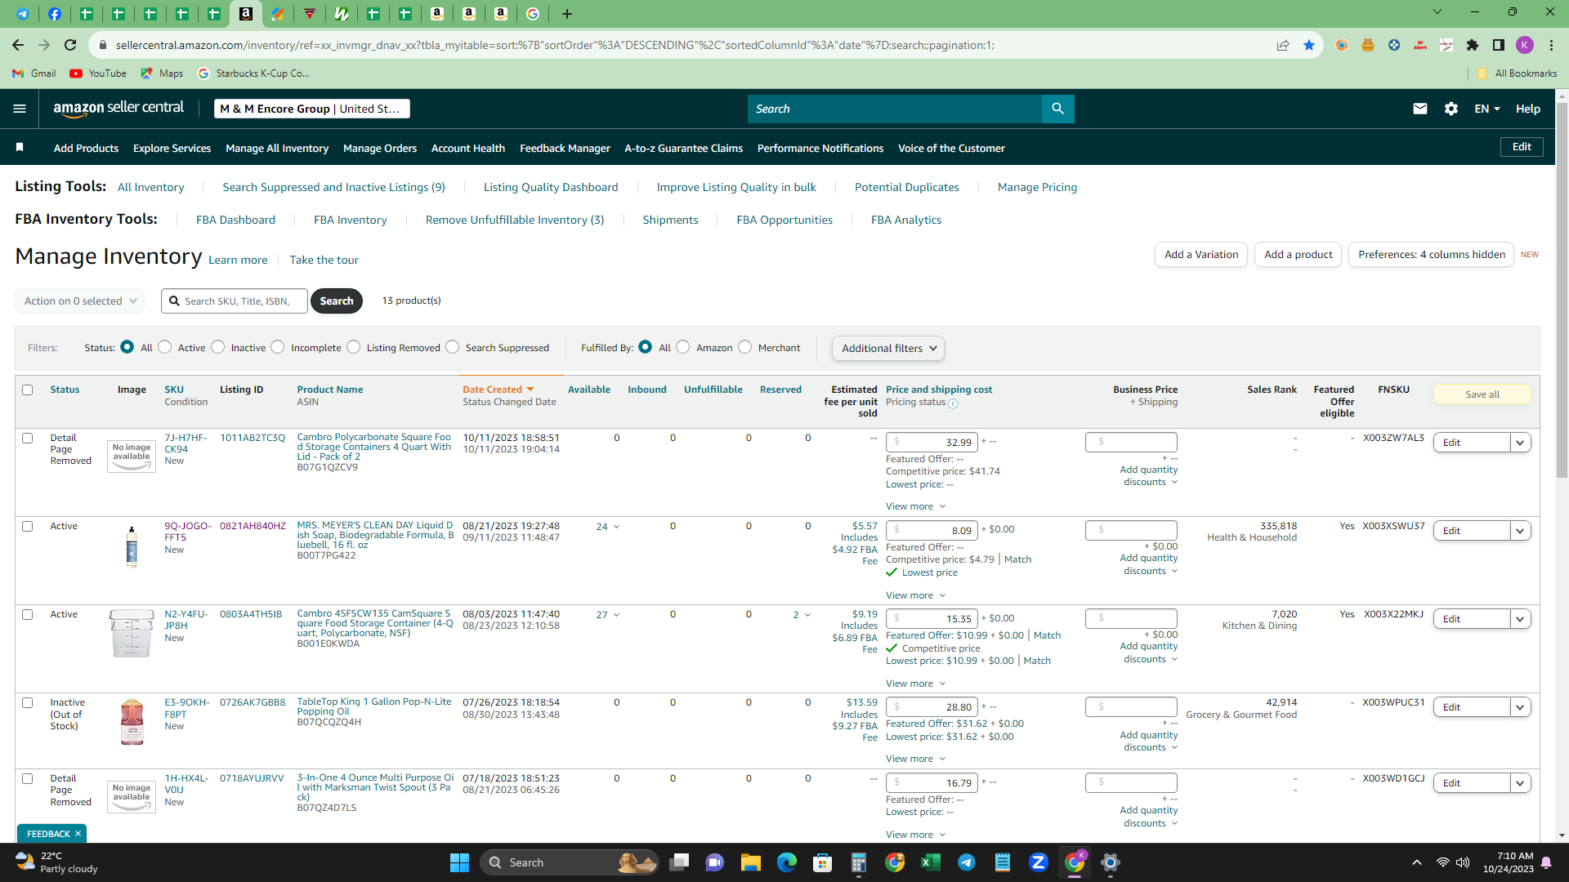Check the row for SKU 7J-H7HF-CK94

[x=28, y=439]
